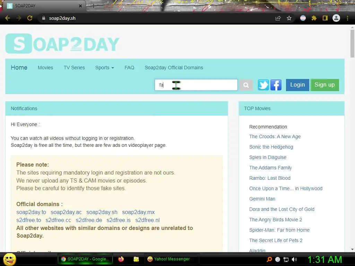Open Spider-Man: Far from Home link
This screenshot has height=266, width=355.
[x=279, y=230]
